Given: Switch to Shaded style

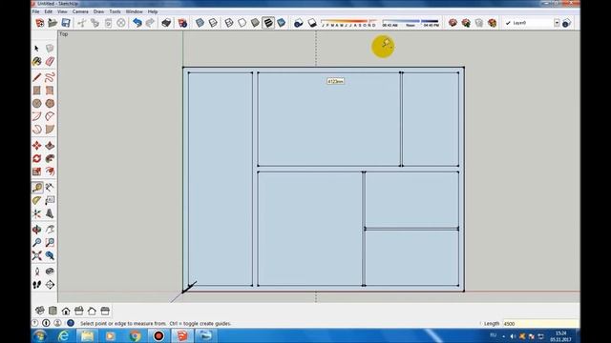Looking at the screenshot, I should [x=255, y=23].
